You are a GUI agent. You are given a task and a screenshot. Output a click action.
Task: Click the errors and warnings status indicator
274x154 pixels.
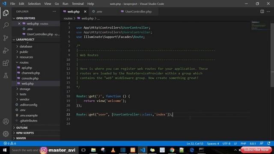click(10, 144)
